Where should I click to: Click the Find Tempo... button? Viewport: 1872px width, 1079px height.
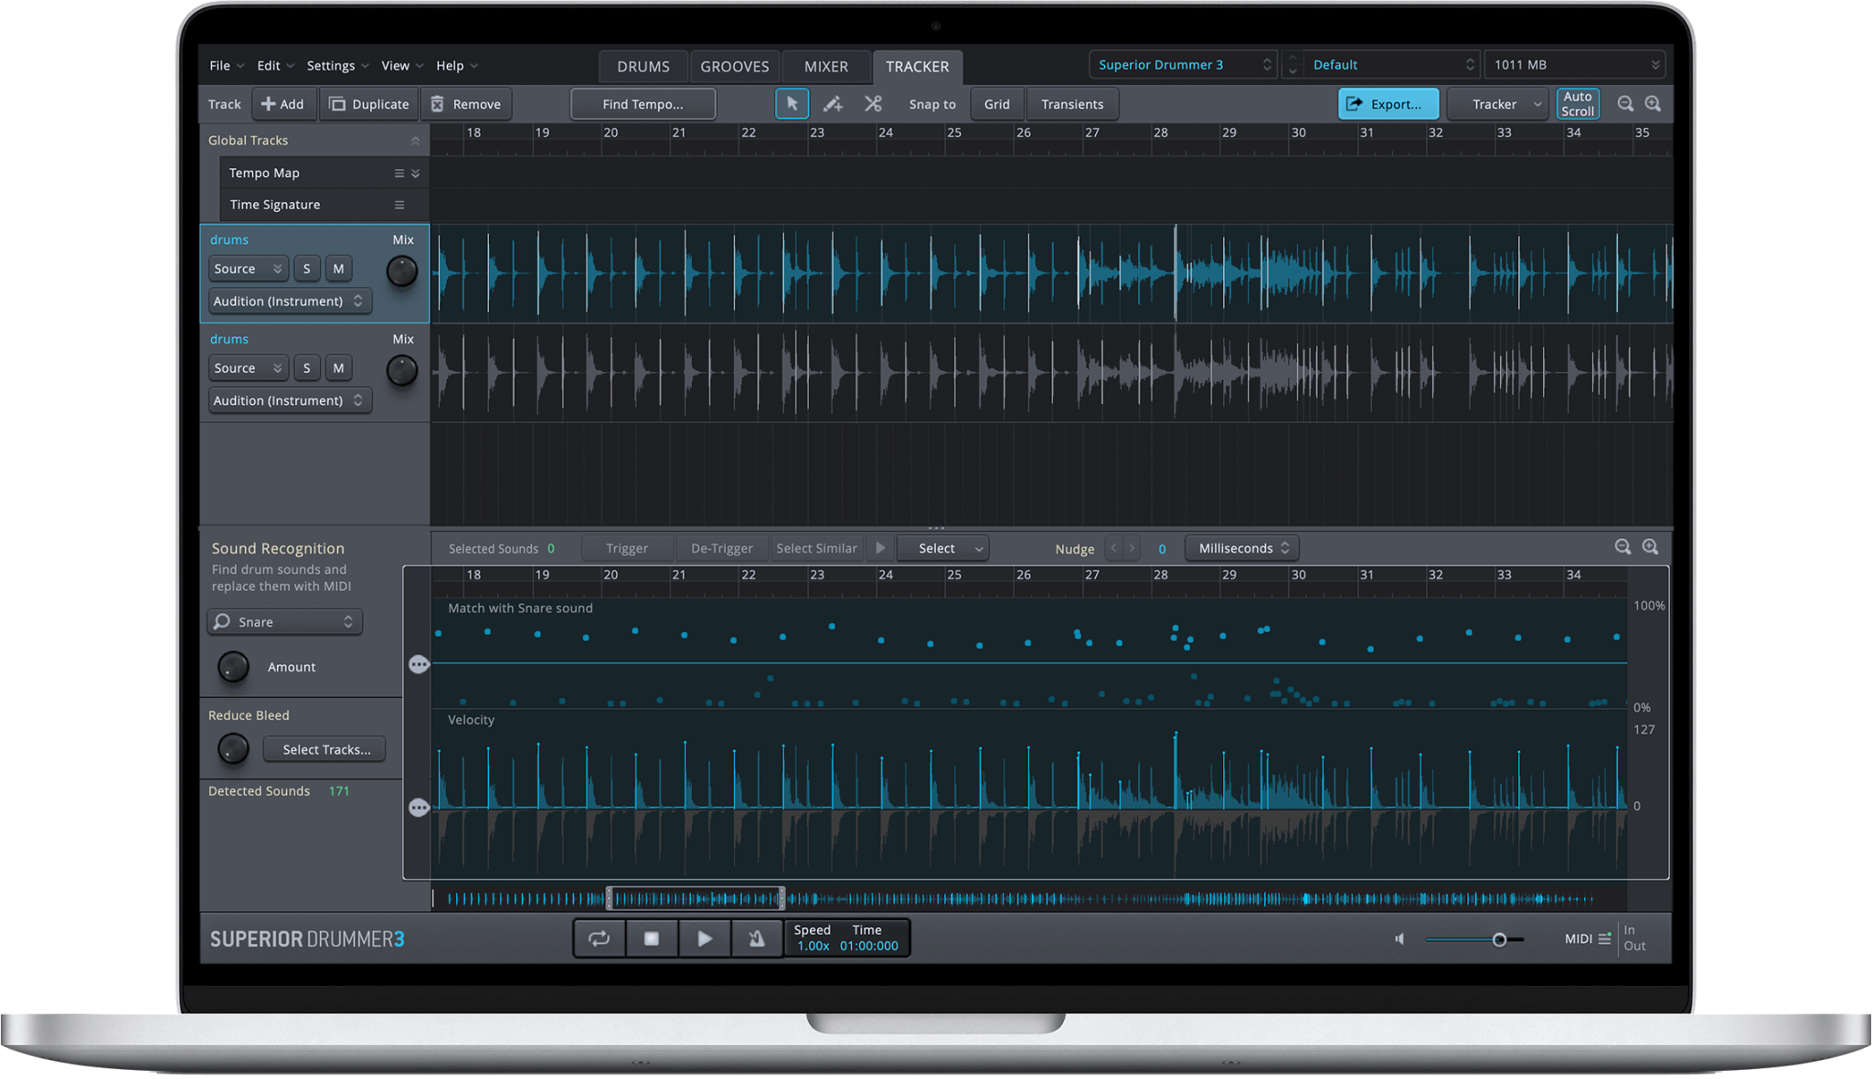pyautogui.click(x=643, y=104)
